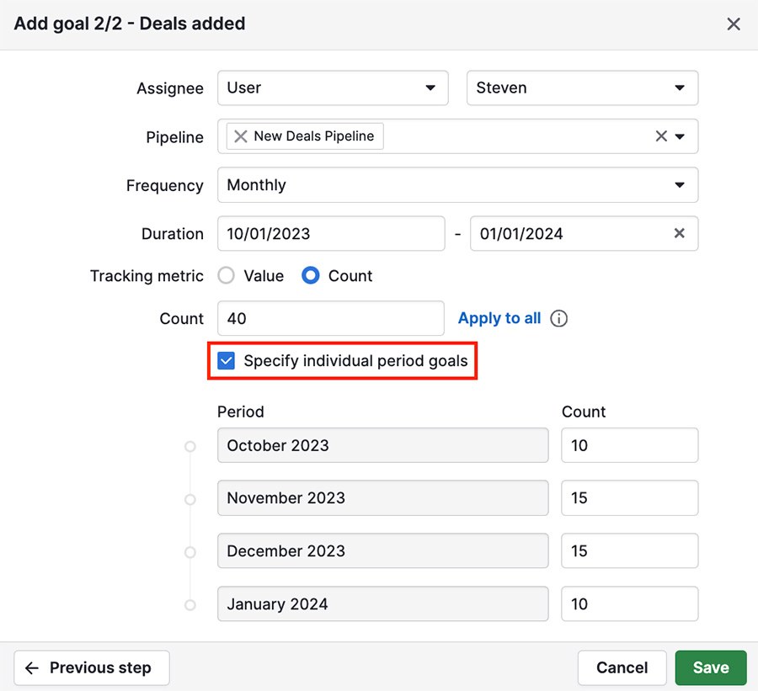Save the goal
This screenshot has width=758, height=691.
710,667
